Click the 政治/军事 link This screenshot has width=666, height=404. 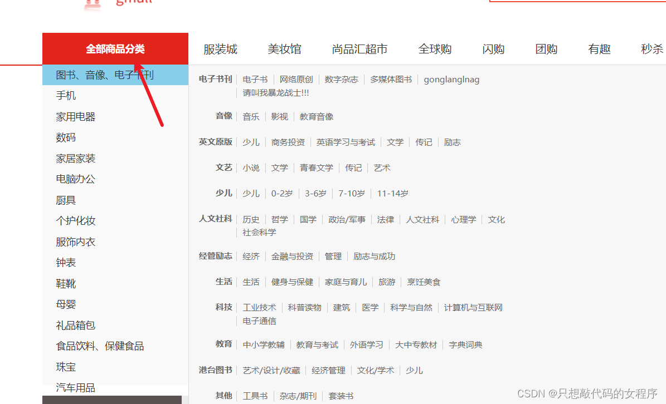click(x=347, y=220)
